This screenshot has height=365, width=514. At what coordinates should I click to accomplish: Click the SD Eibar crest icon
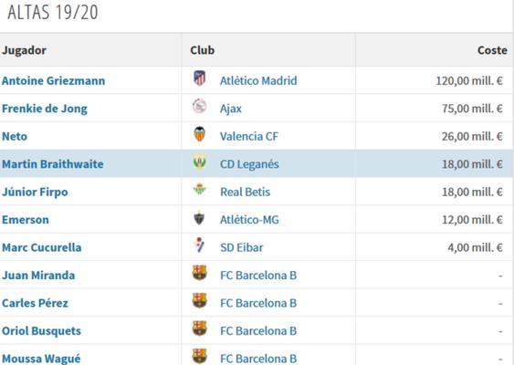click(199, 245)
